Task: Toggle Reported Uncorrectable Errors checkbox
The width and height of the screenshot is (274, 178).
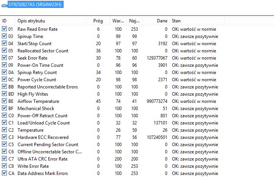Action: click(4, 87)
